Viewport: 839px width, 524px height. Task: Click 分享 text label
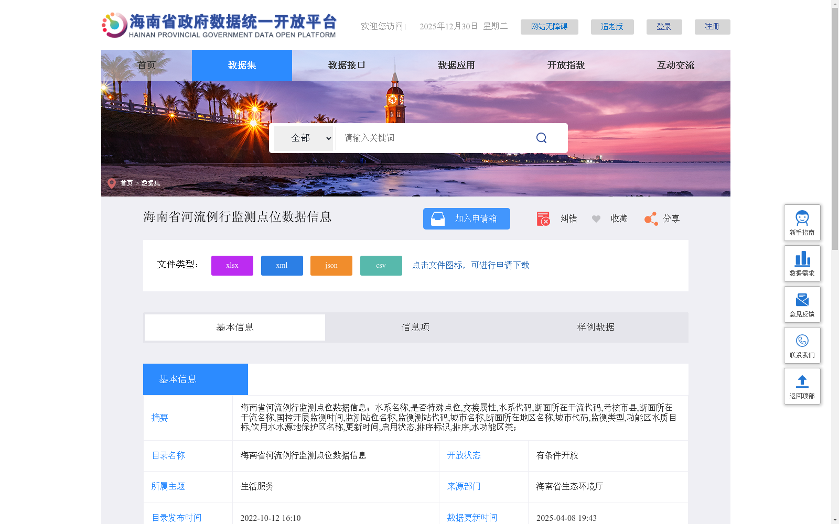671,219
